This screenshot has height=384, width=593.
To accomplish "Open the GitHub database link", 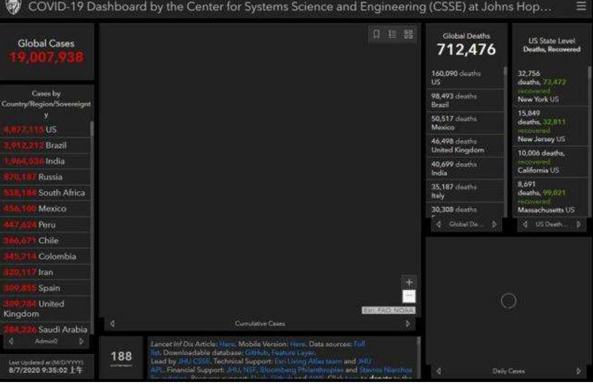I will (256, 353).
